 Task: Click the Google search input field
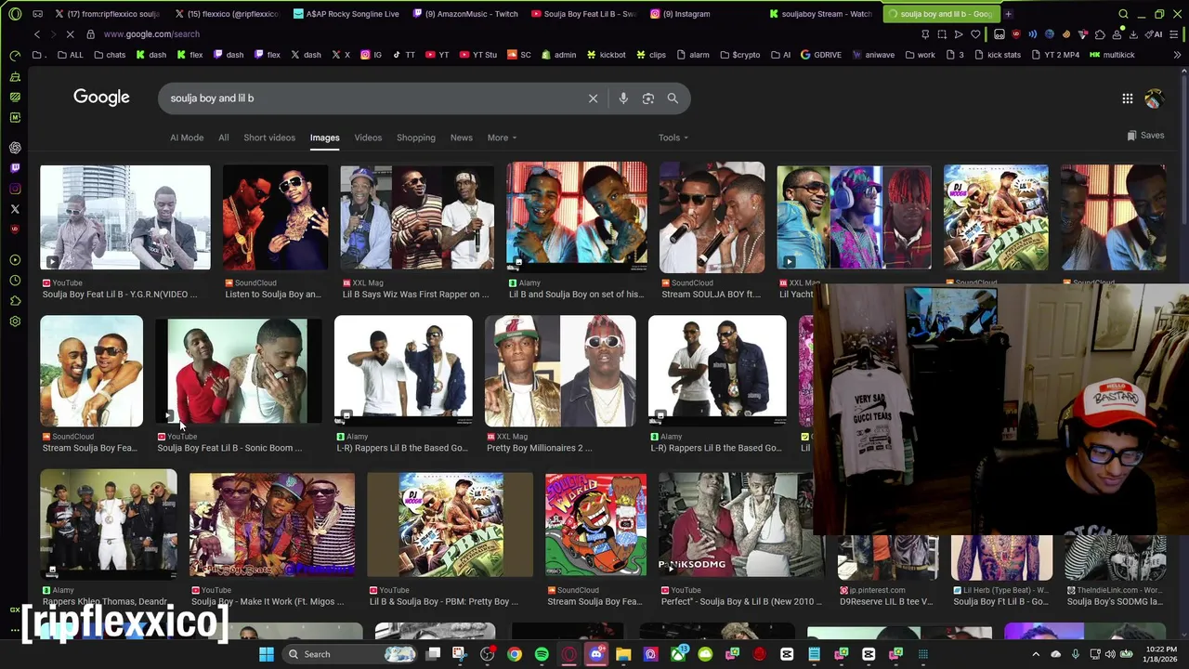pos(372,98)
